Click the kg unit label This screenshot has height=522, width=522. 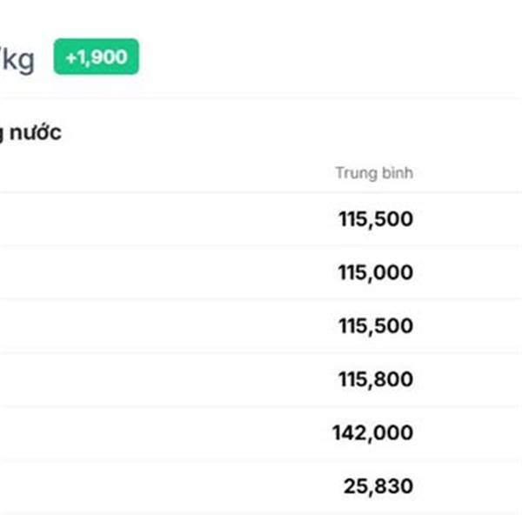click(17, 61)
